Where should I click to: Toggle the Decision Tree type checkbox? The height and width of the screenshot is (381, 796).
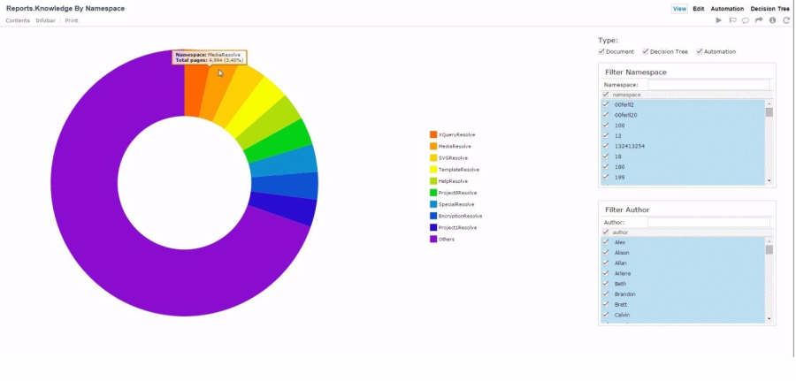click(x=646, y=51)
